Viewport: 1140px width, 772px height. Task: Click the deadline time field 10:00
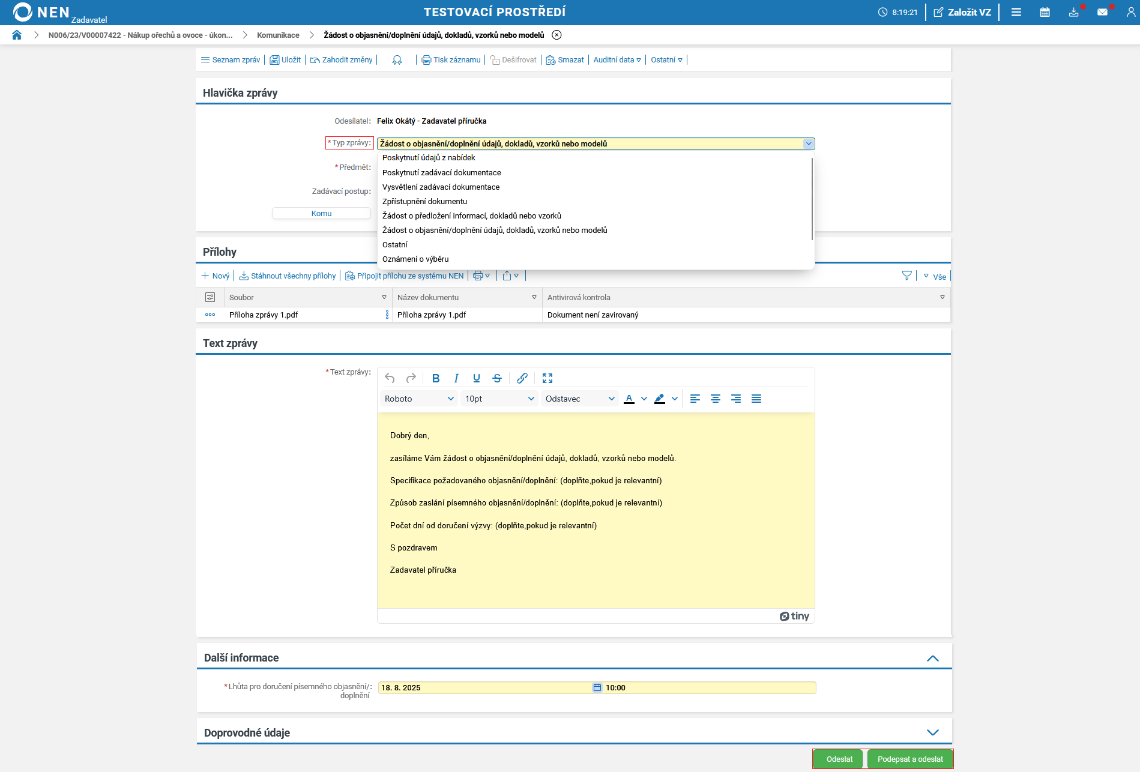(710, 688)
